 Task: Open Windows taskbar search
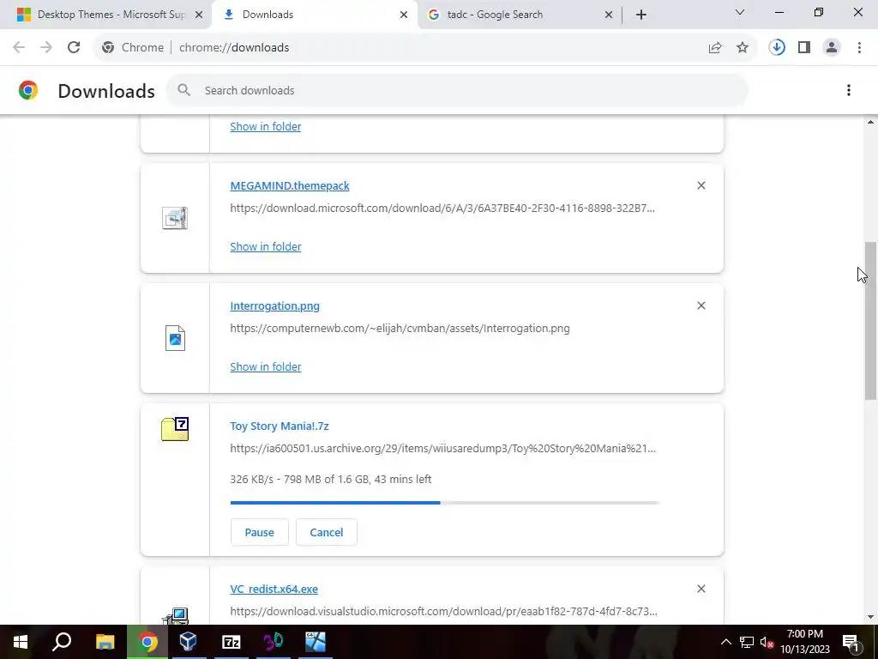point(62,642)
